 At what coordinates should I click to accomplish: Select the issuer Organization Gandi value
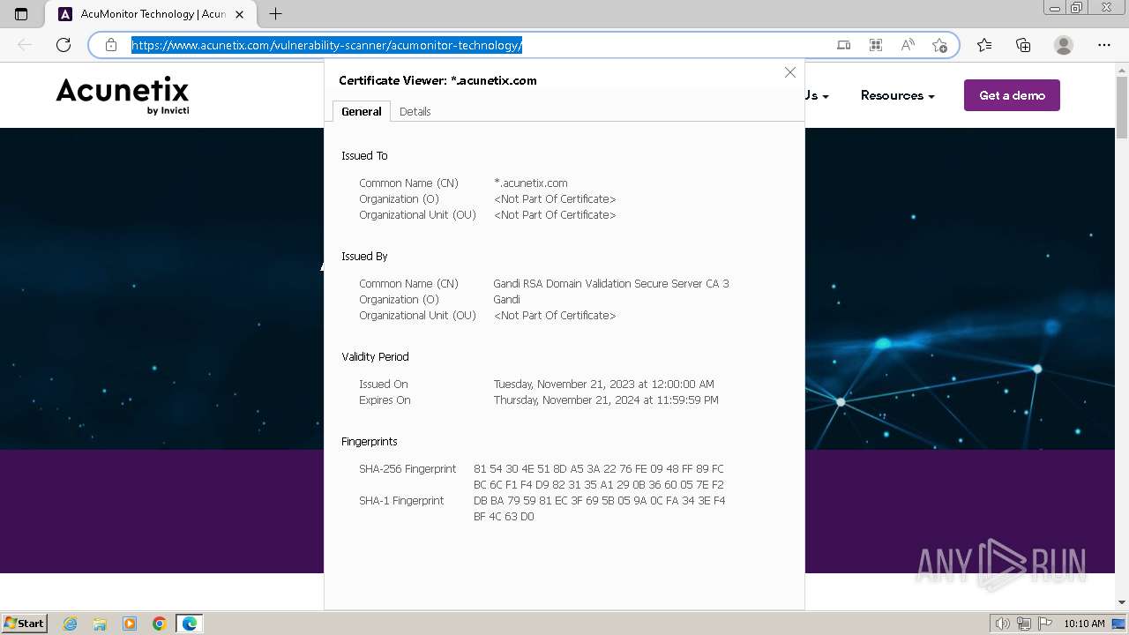coord(506,300)
